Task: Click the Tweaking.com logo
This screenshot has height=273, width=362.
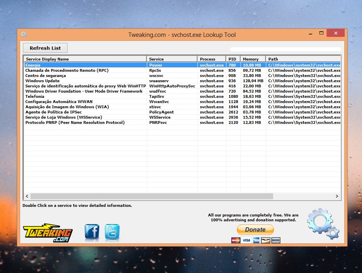Action: click(48, 233)
